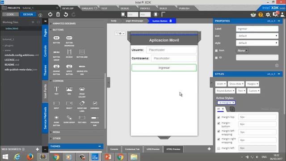Open the LESS Preview bottom tab

153,149
